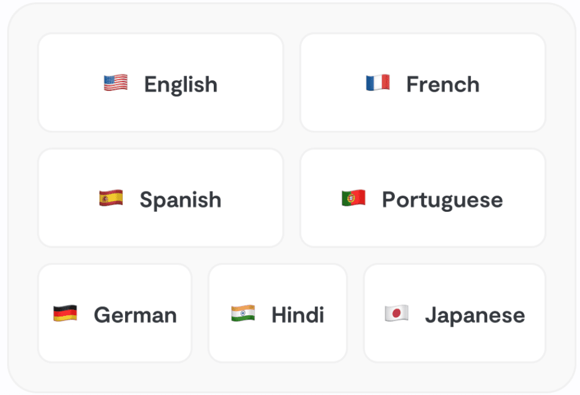The width and height of the screenshot is (580, 395).
Task: Click the Indian flag icon
Action: 243,314
